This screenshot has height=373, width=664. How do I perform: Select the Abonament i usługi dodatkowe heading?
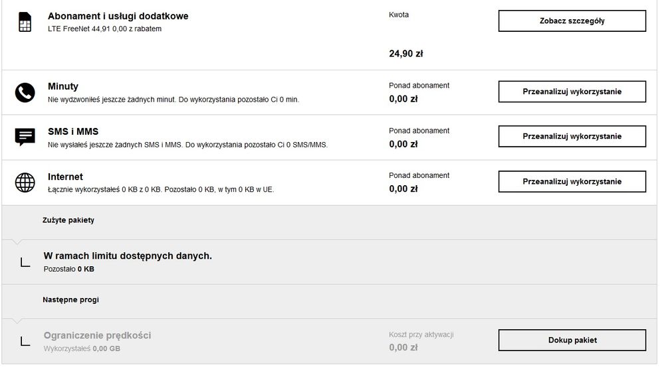point(118,16)
